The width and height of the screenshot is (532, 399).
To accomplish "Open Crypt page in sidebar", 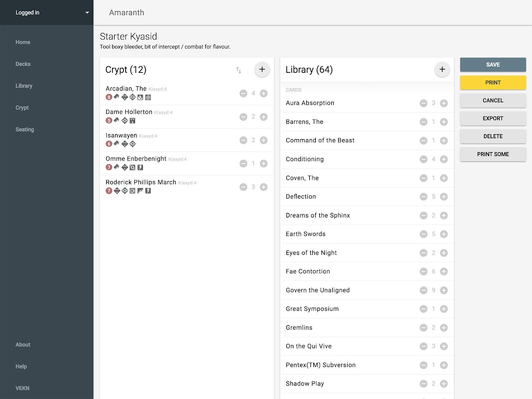I will (22, 108).
